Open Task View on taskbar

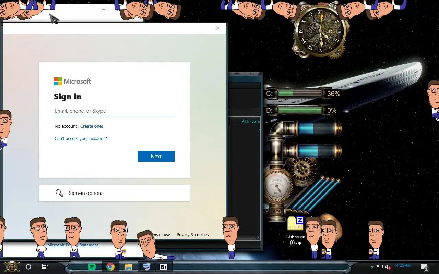[45, 267]
